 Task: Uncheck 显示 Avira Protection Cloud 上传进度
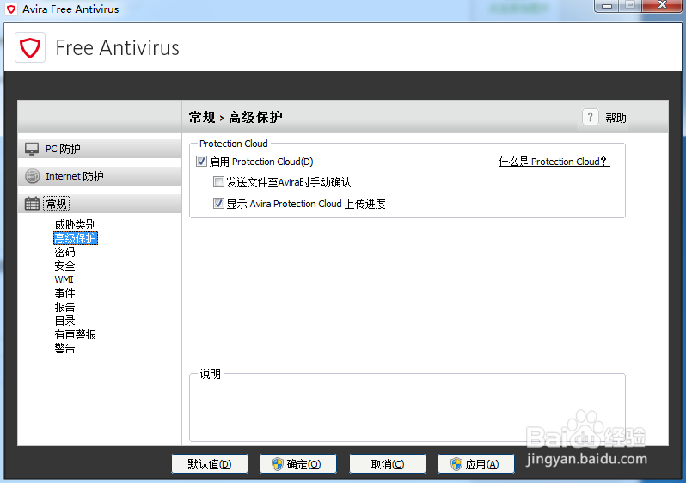(x=218, y=204)
